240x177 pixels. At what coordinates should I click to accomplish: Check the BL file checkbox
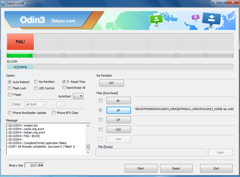[x=100, y=100]
